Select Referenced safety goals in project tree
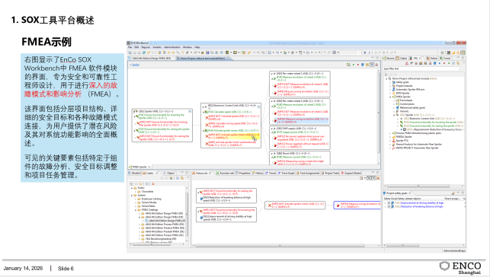Viewport: 490px width, 277px height. (411, 107)
